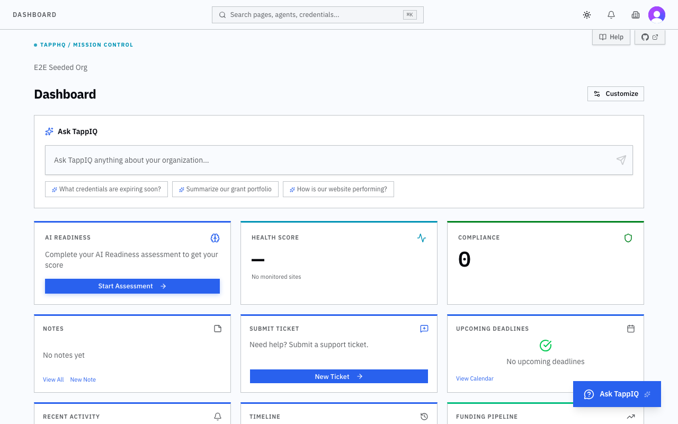This screenshot has width=678, height=424.
Task: Click the 'No notes yet' text
Action: pyautogui.click(x=64, y=355)
